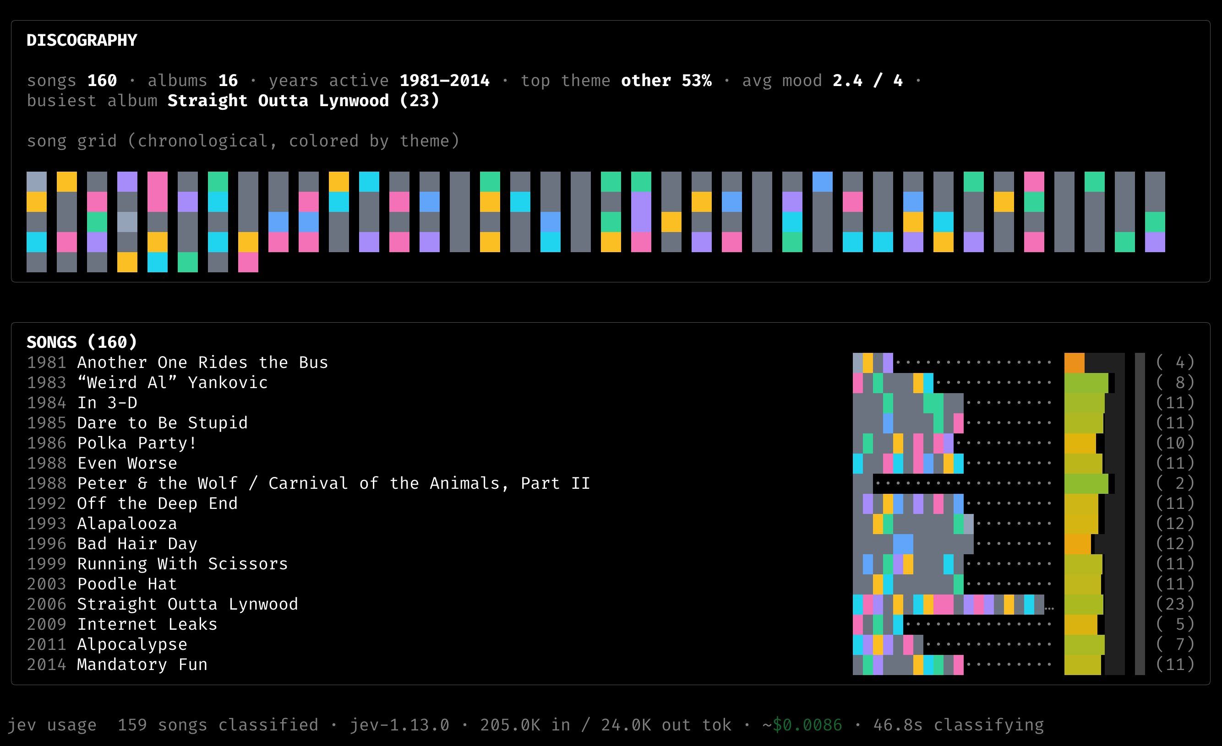Viewport: 1222px width, 746px height.
Task: Open the Off the Deep End album
Action: pyautogui.click(x=611, y=503)
